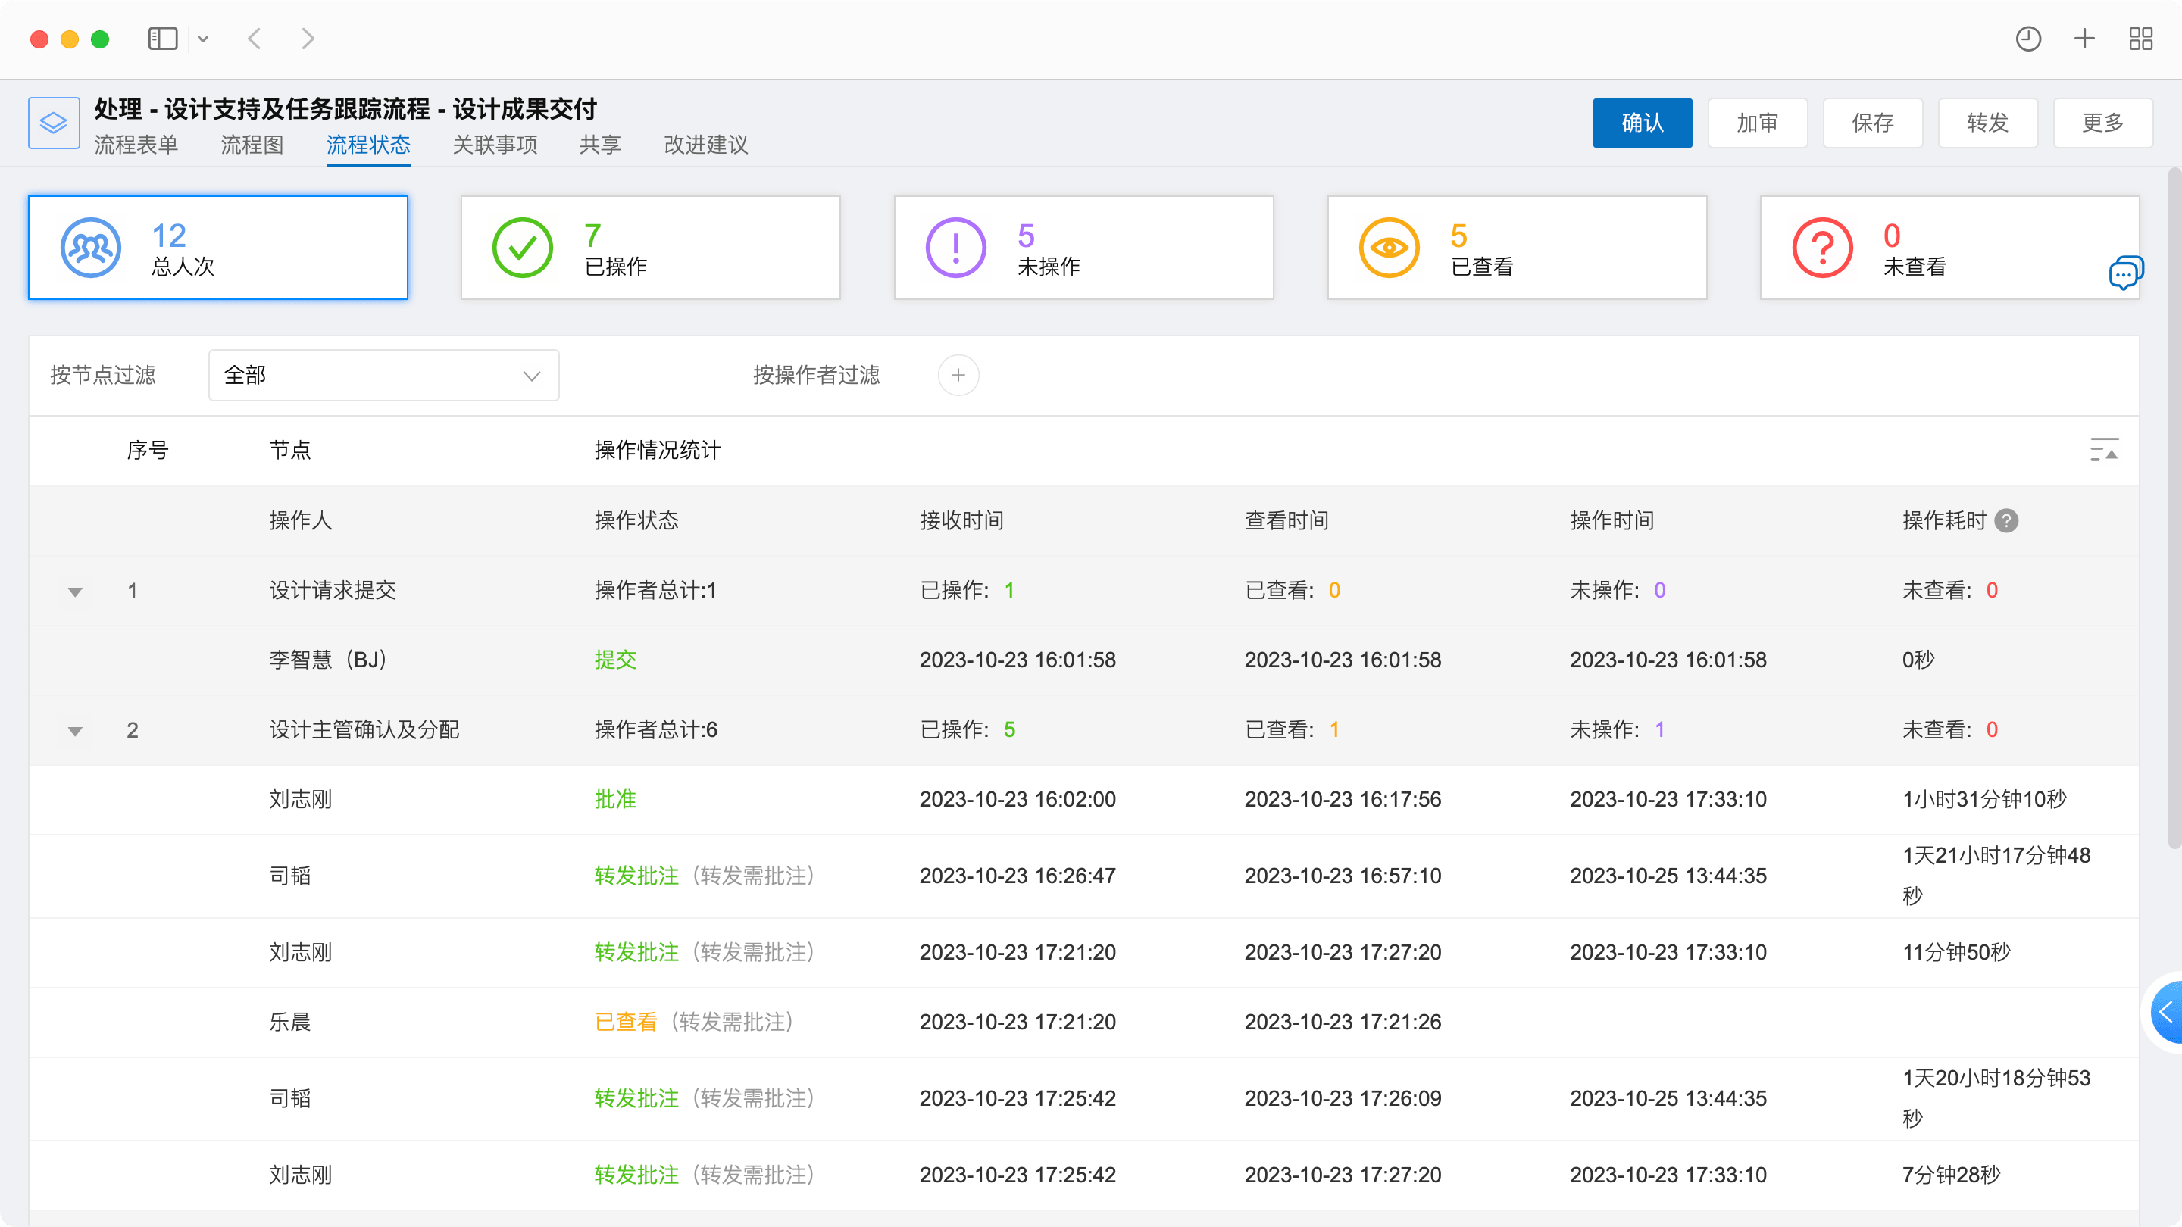Click the 转发 button
2182x1227 pixels.
coord(1987,123)
